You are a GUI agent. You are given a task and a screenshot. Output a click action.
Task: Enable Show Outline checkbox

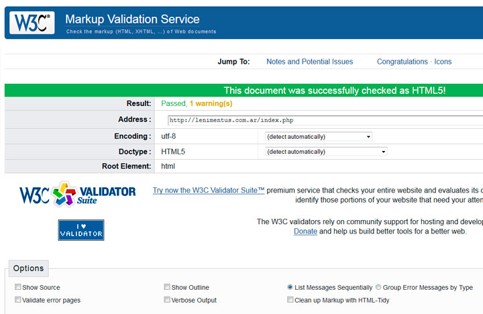click(x=167, y=287)
